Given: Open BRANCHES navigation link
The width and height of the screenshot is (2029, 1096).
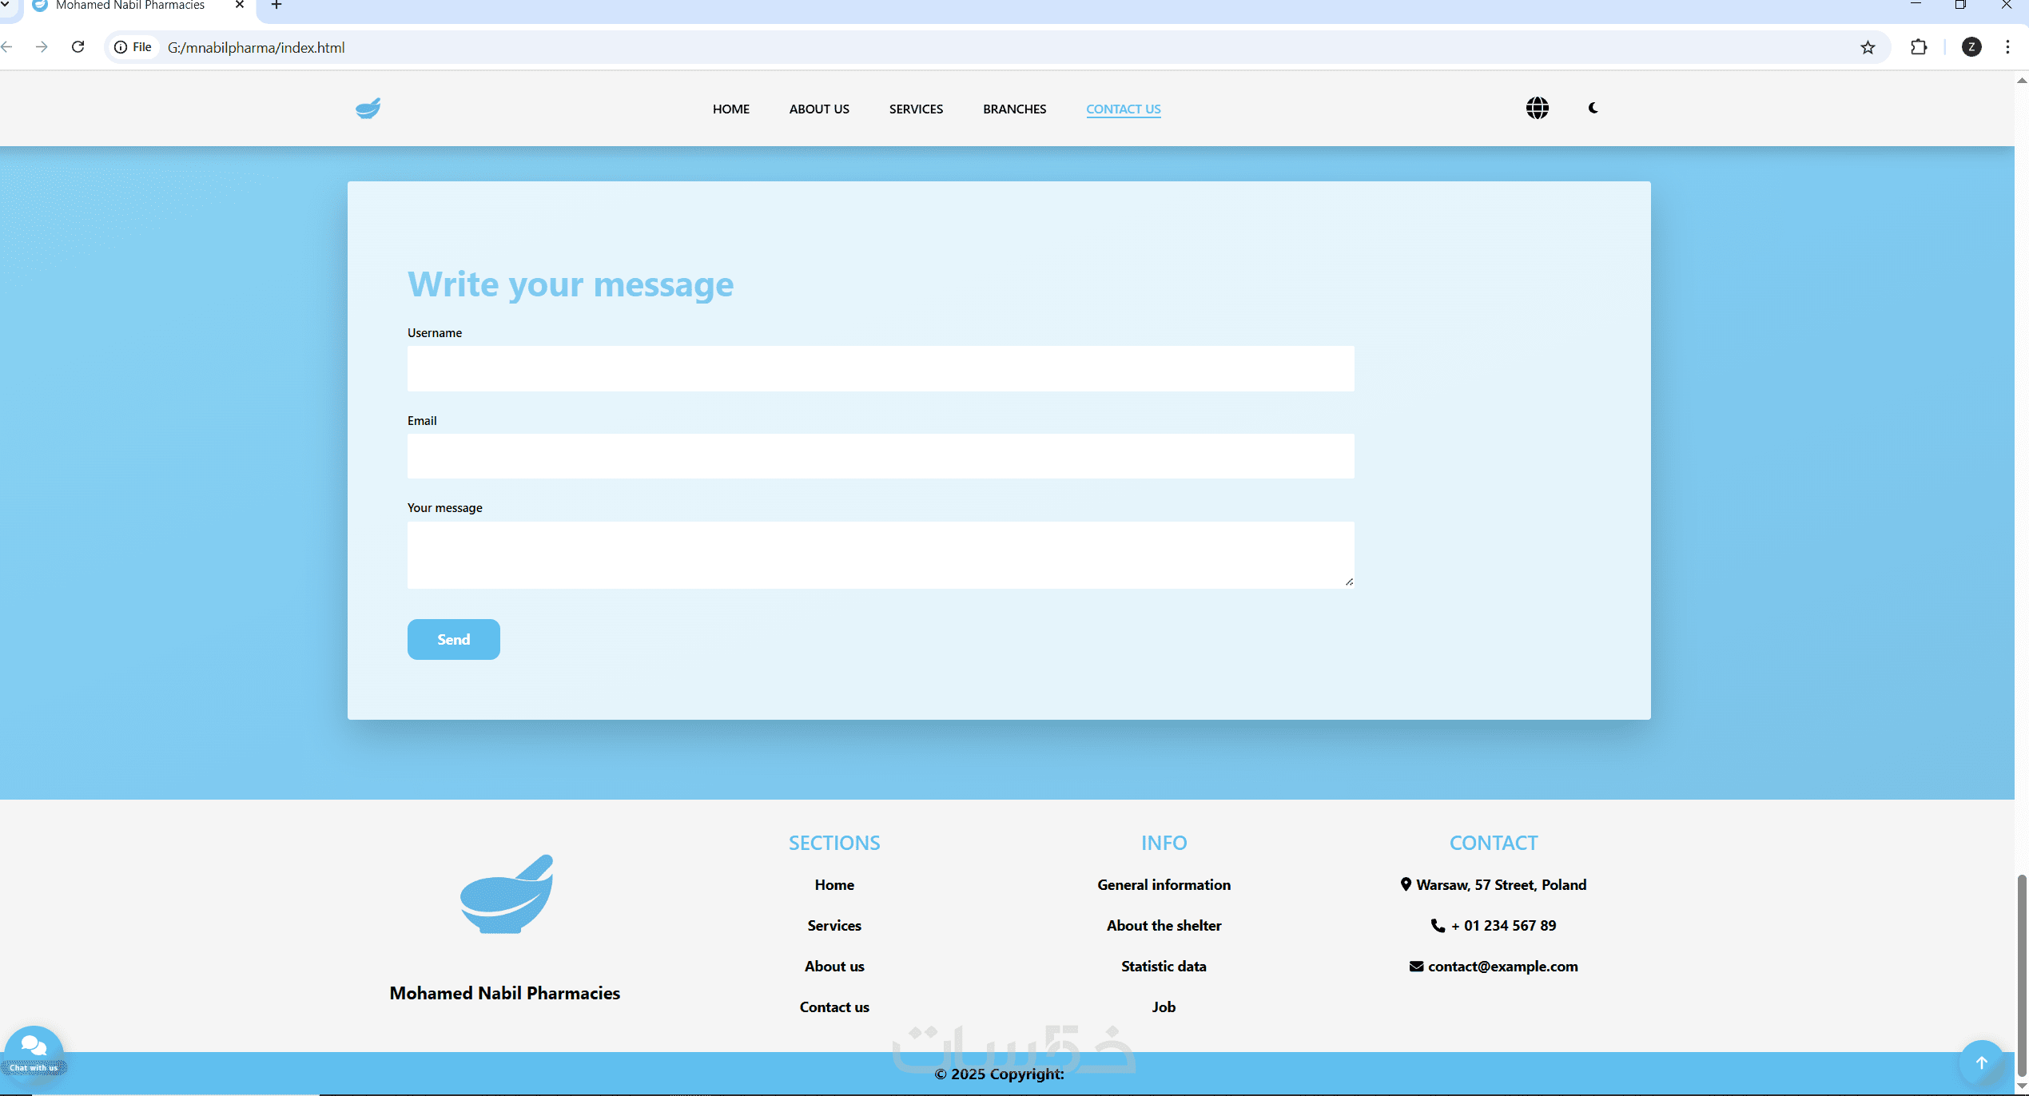Looking at the screenshot, I should [x=1014, y=109].
